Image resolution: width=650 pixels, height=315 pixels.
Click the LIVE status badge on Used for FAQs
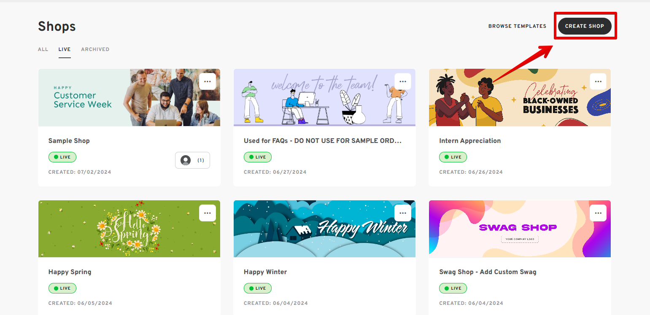[x=258, y=157]
